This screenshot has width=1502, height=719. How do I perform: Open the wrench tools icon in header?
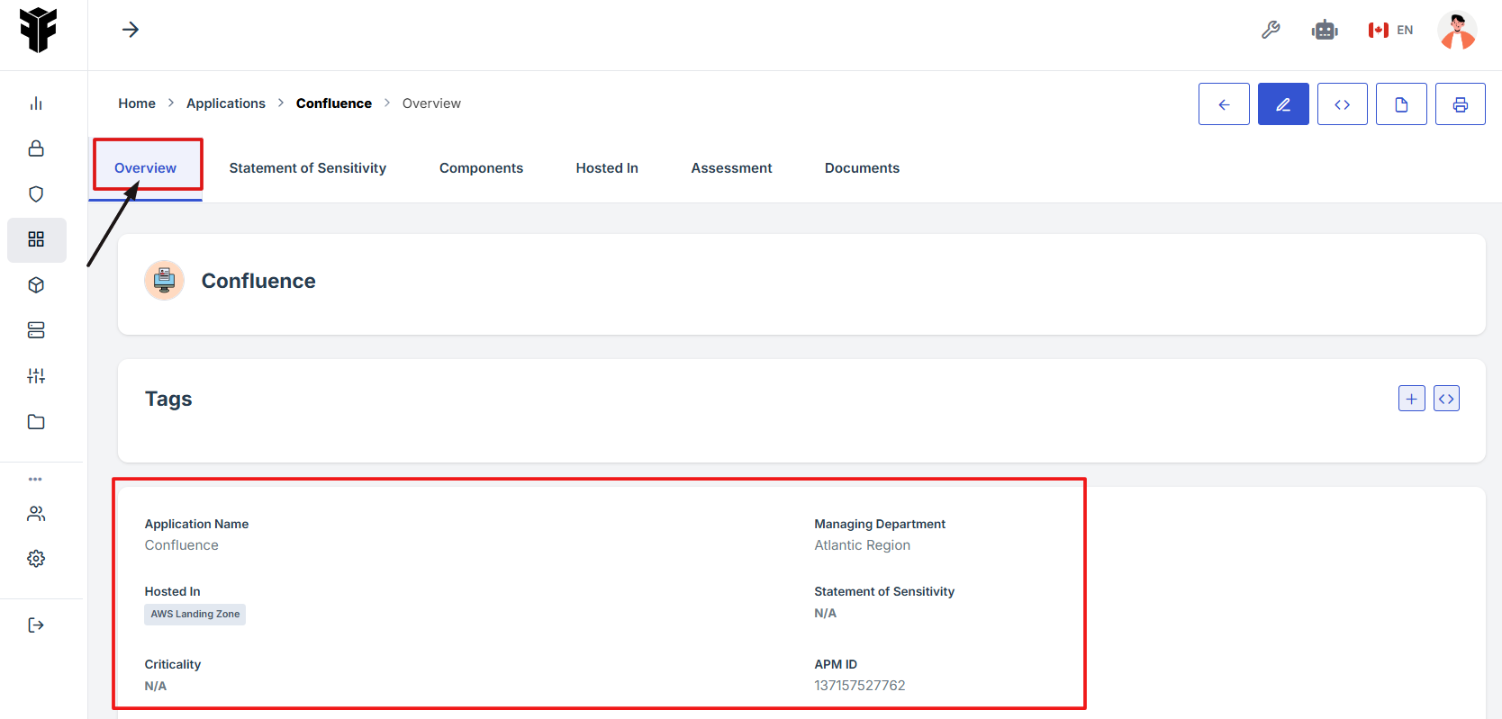[1271, 30]
